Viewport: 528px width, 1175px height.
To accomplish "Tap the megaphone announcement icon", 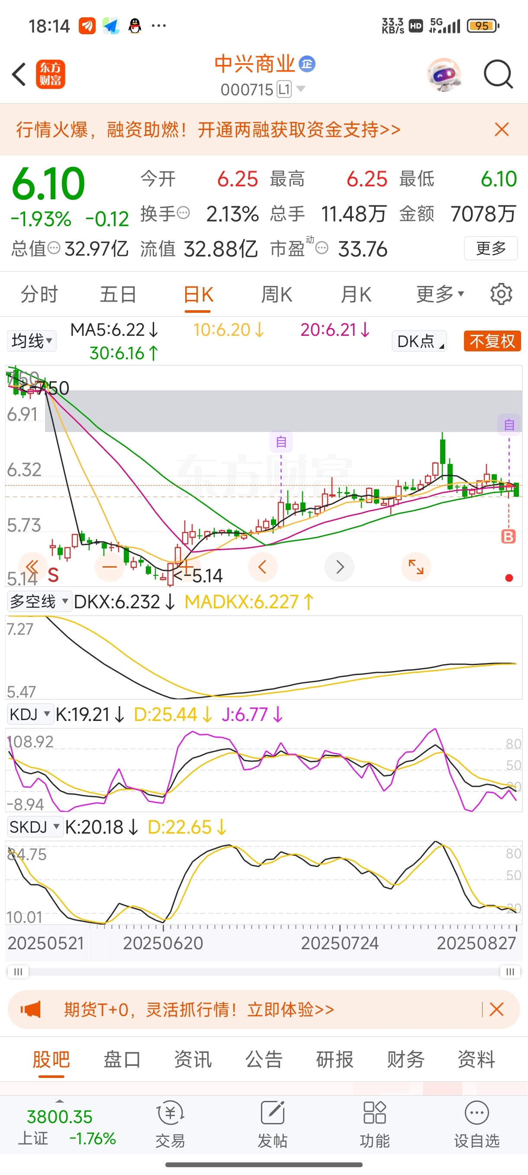I will pos(31,1009).
